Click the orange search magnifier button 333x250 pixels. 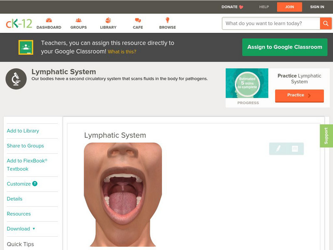point(326,23)
